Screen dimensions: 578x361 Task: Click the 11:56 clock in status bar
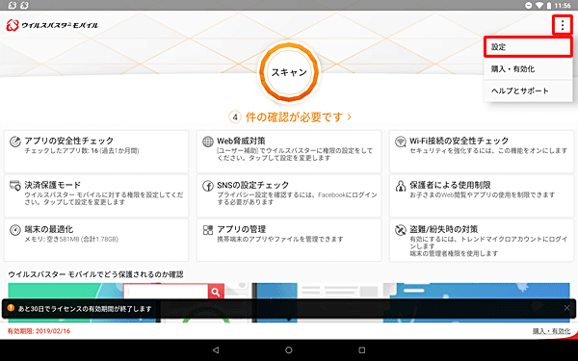(563, 6)
